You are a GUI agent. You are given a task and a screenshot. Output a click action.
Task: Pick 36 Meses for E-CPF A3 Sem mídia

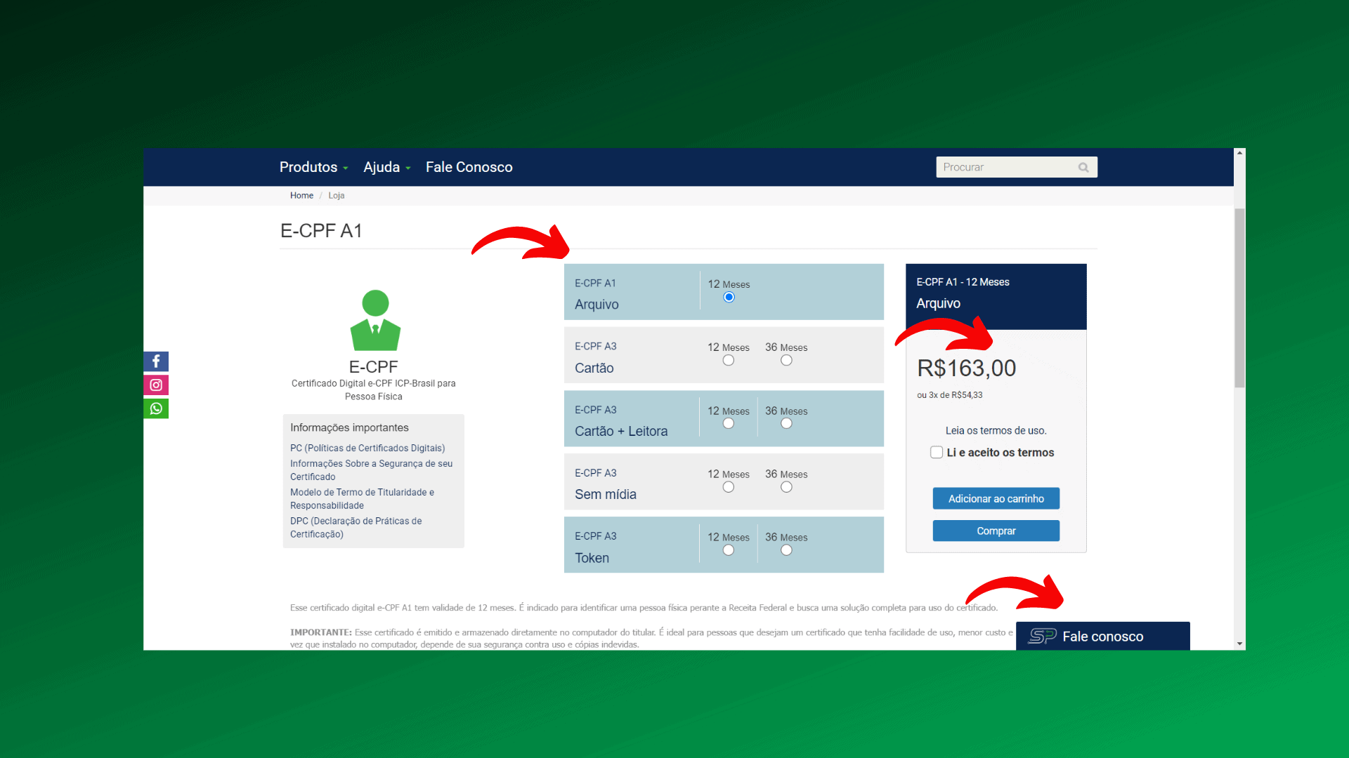786,487
